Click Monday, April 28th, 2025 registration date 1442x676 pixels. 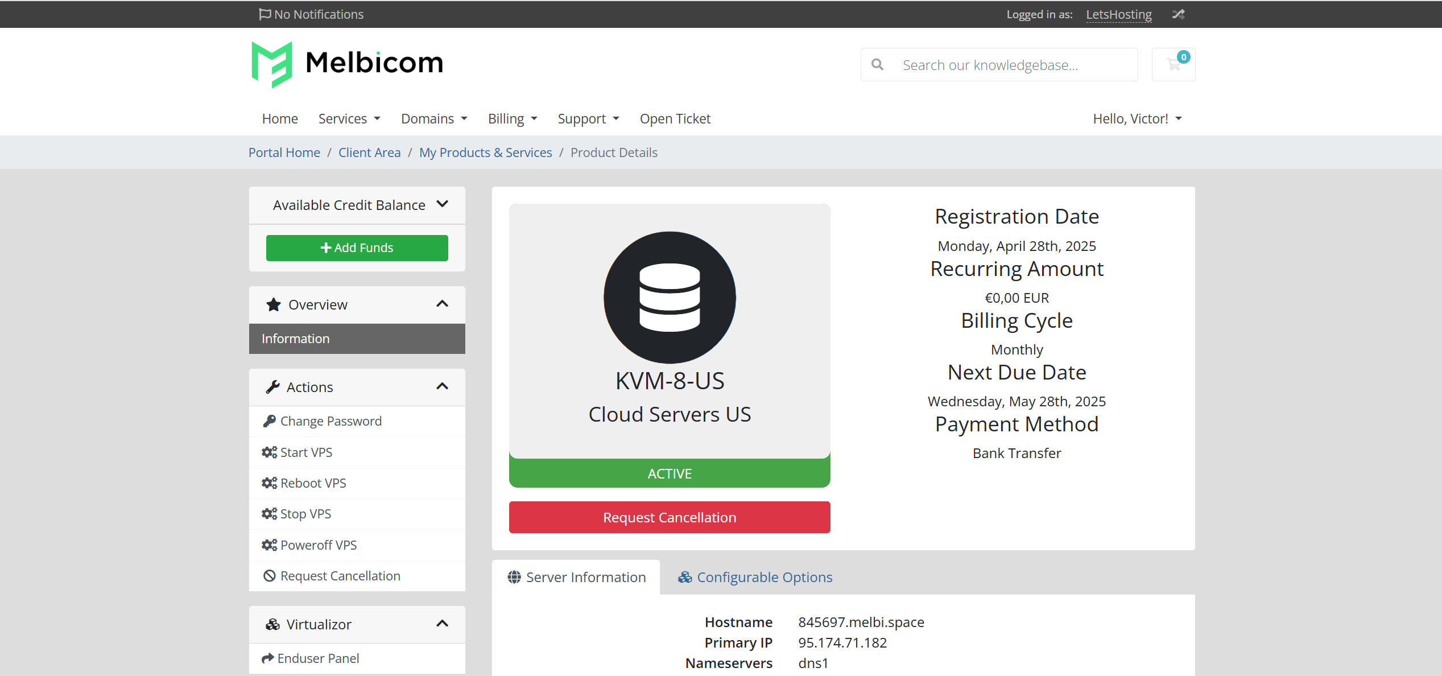(x=1017, y=246)
